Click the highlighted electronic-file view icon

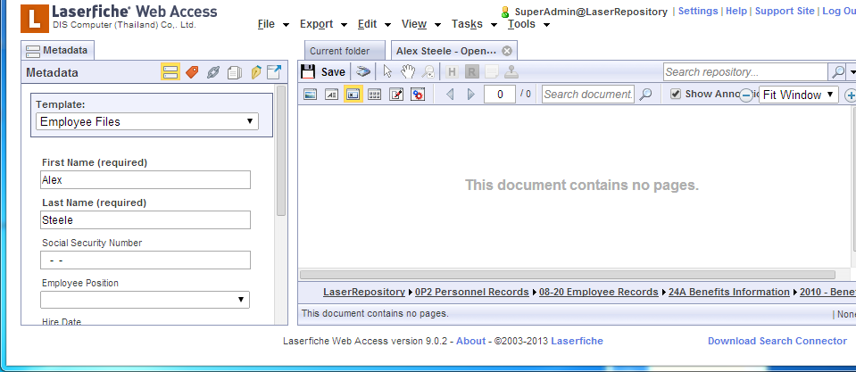pos(353,95)
